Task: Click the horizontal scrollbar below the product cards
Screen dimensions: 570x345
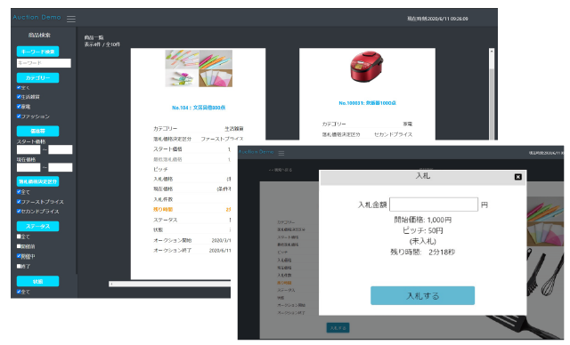Action: 170,284
